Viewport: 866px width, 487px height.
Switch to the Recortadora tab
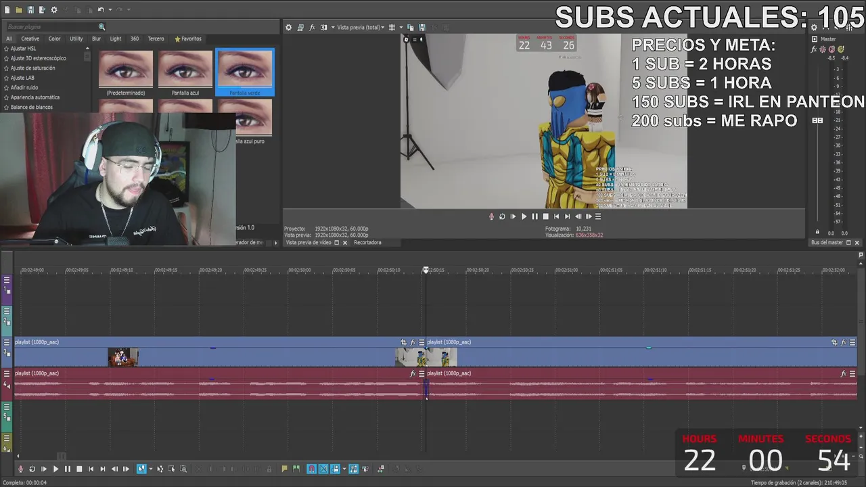pyautogui.click(x=367, y=242)
